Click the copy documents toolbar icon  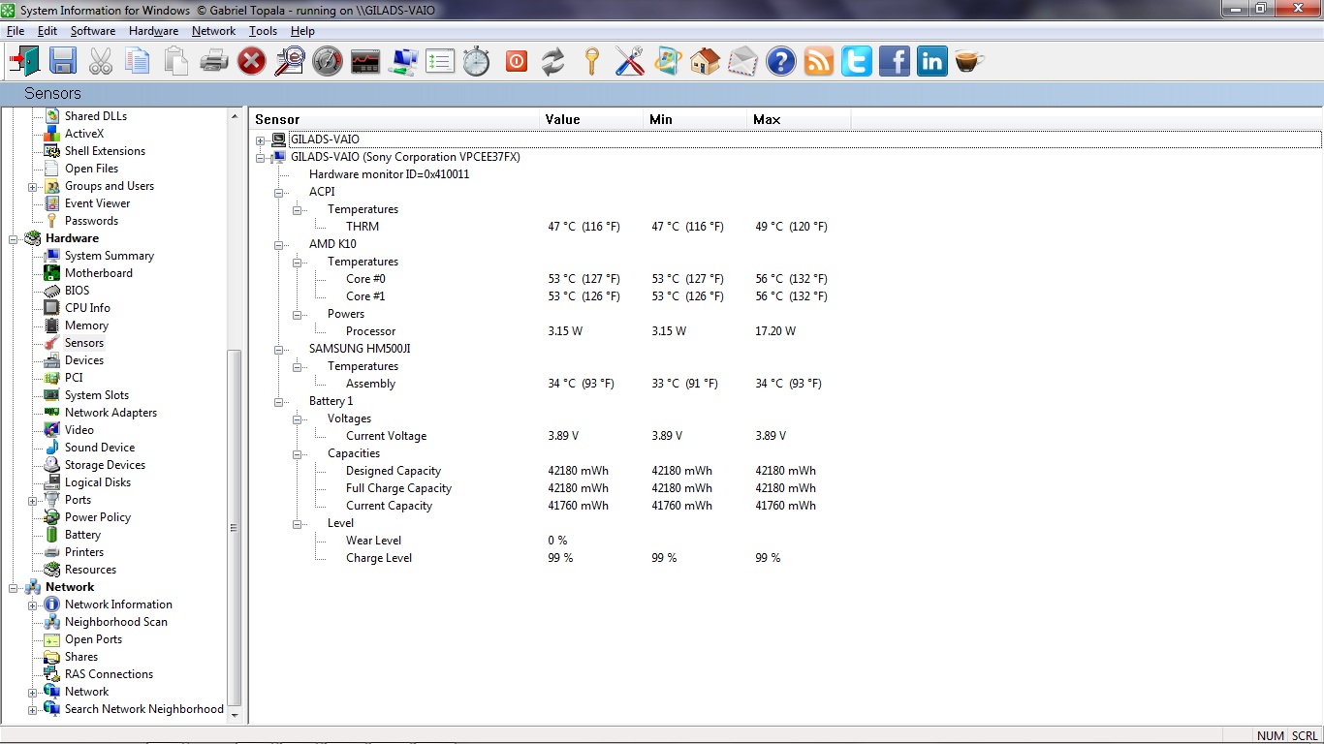click(138, 62)
